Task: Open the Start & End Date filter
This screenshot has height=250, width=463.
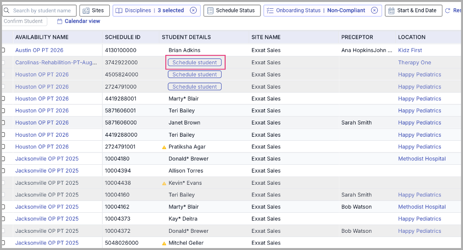Action: click(413, 11)
